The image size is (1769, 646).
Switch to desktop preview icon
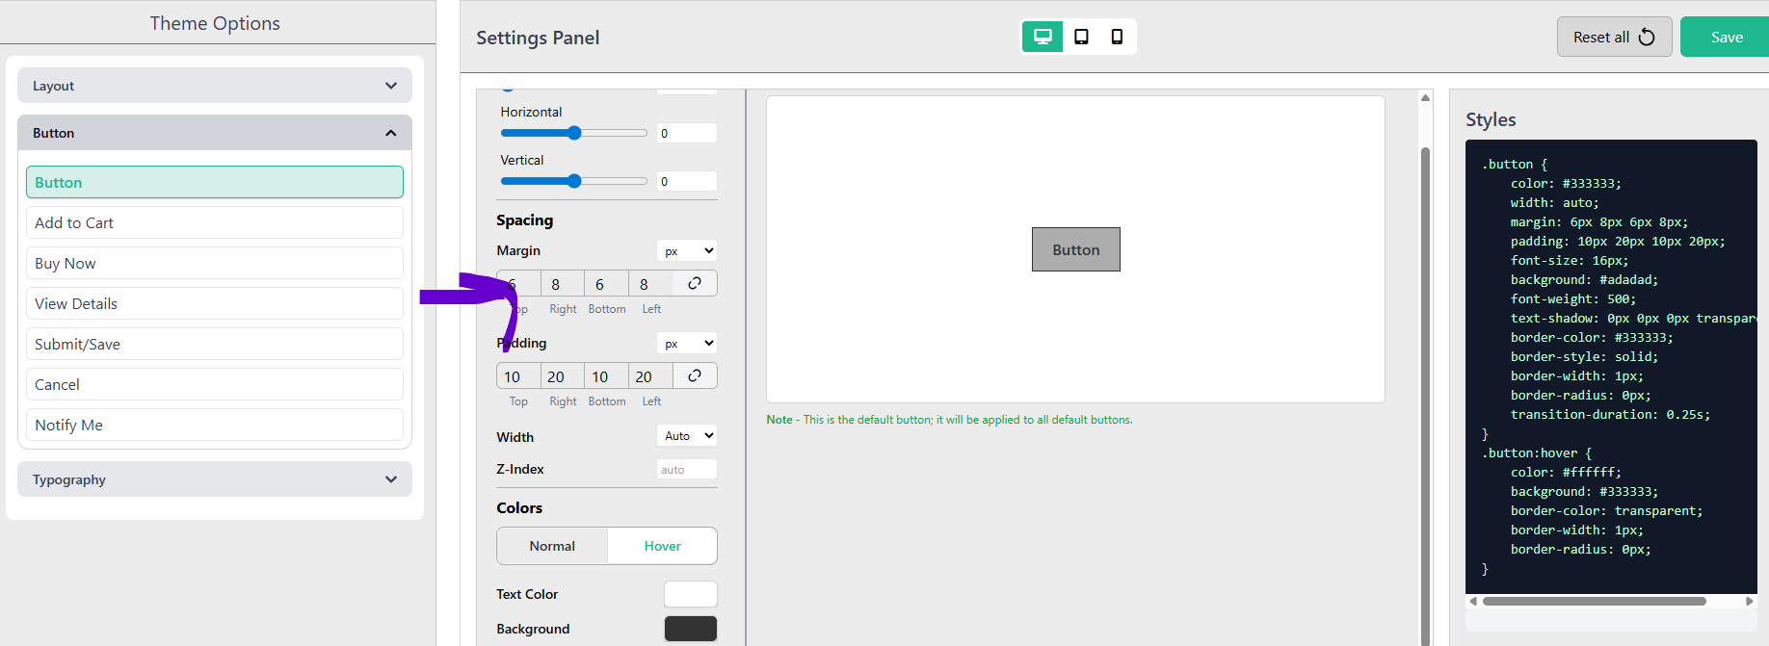[1043, 37]
